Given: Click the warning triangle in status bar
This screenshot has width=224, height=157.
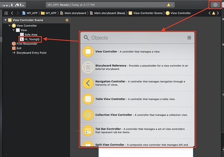Looking at the screenshot, I should [169, 5].
